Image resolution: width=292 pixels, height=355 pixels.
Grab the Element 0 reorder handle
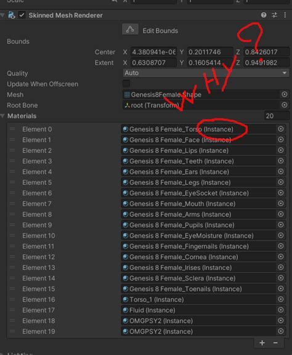coord(12,129)
